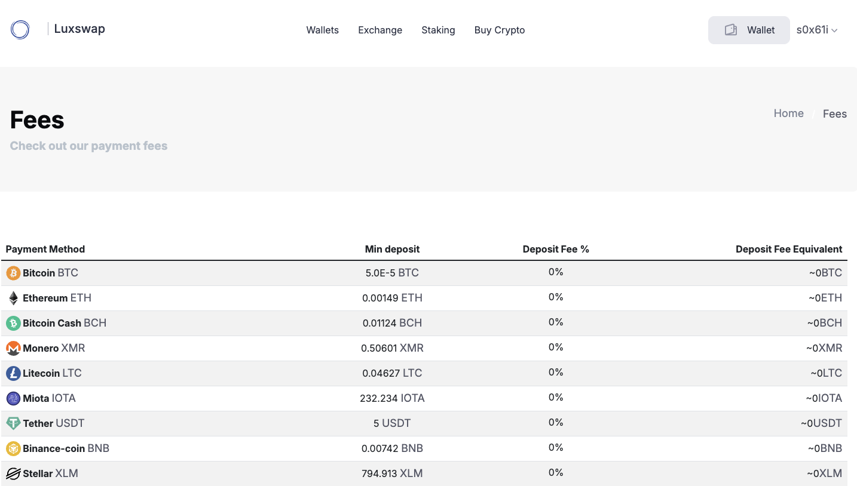This screenshot has height=486, width=857.
Task: Click the 'Check out our payment fees' subtitle
Action: pyautogui.click(x=88, y=146)
